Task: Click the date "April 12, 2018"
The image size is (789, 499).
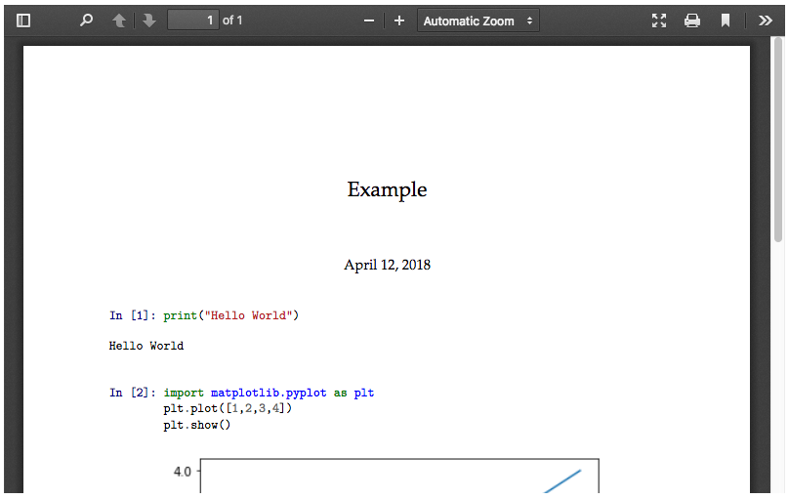Action: [x=387, y=265]
